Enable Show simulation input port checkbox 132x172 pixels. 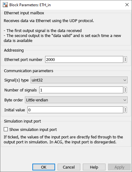[x=6, y=129]
